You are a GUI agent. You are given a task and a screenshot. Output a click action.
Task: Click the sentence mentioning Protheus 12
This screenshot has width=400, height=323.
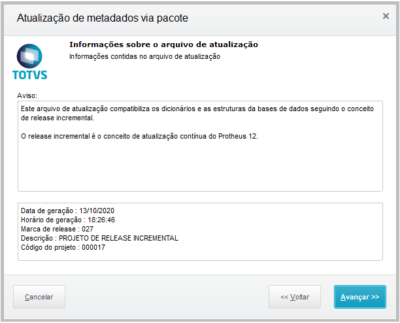139,136
